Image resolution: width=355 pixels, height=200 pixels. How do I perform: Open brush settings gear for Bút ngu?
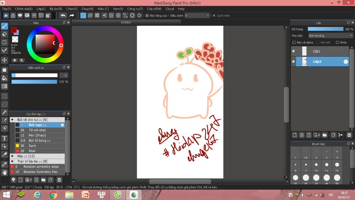click(62, 125)
